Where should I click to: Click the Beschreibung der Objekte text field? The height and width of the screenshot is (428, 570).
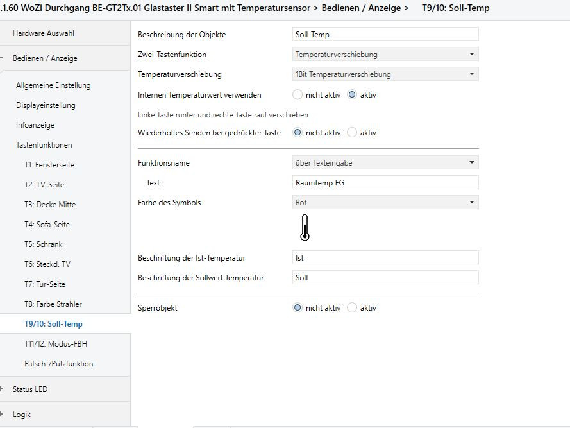point(385,35)
